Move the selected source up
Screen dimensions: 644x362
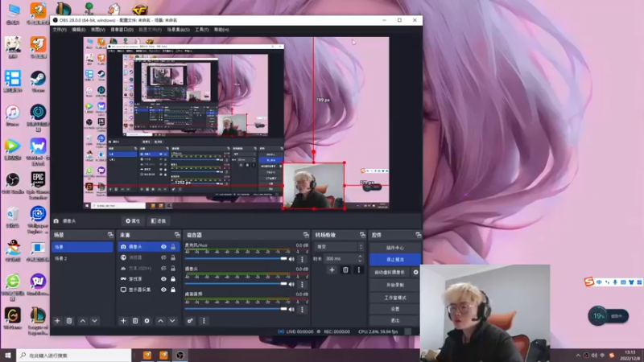tap(160, 320)
